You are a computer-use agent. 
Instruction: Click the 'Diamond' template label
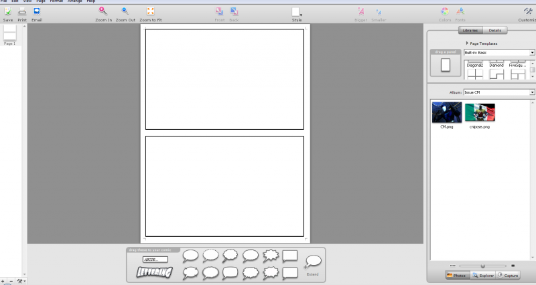496,65
